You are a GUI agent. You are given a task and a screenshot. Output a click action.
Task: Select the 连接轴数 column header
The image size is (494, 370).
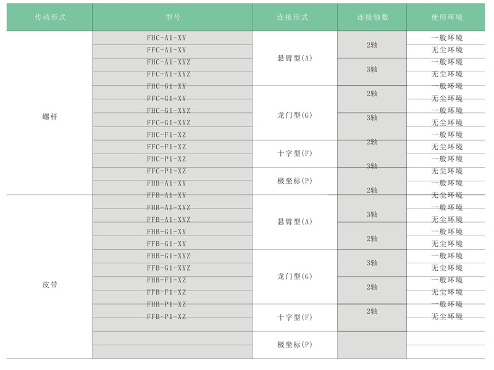[372, 17]
